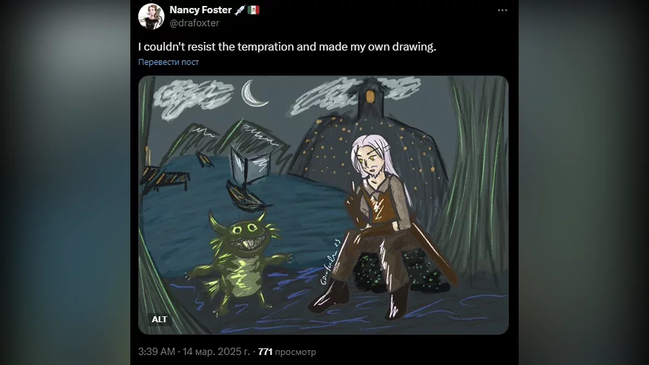Click Nancy Foster's profile avatar
The height and width of the screenshot is (365, 649).
pyautogui.click(x=151, y=16)
